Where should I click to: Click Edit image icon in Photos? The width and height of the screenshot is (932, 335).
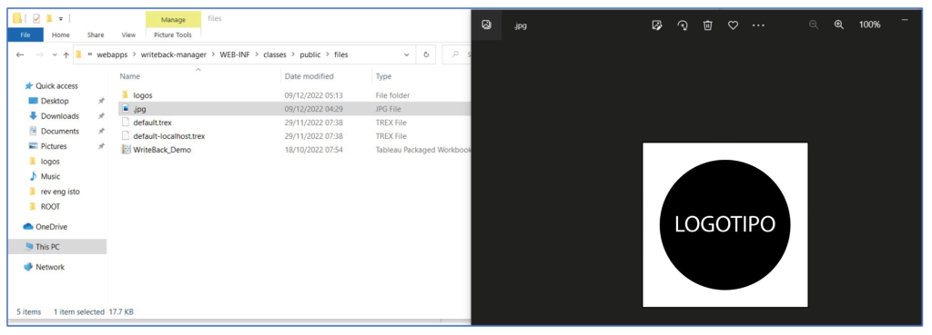tap(657, 25)
